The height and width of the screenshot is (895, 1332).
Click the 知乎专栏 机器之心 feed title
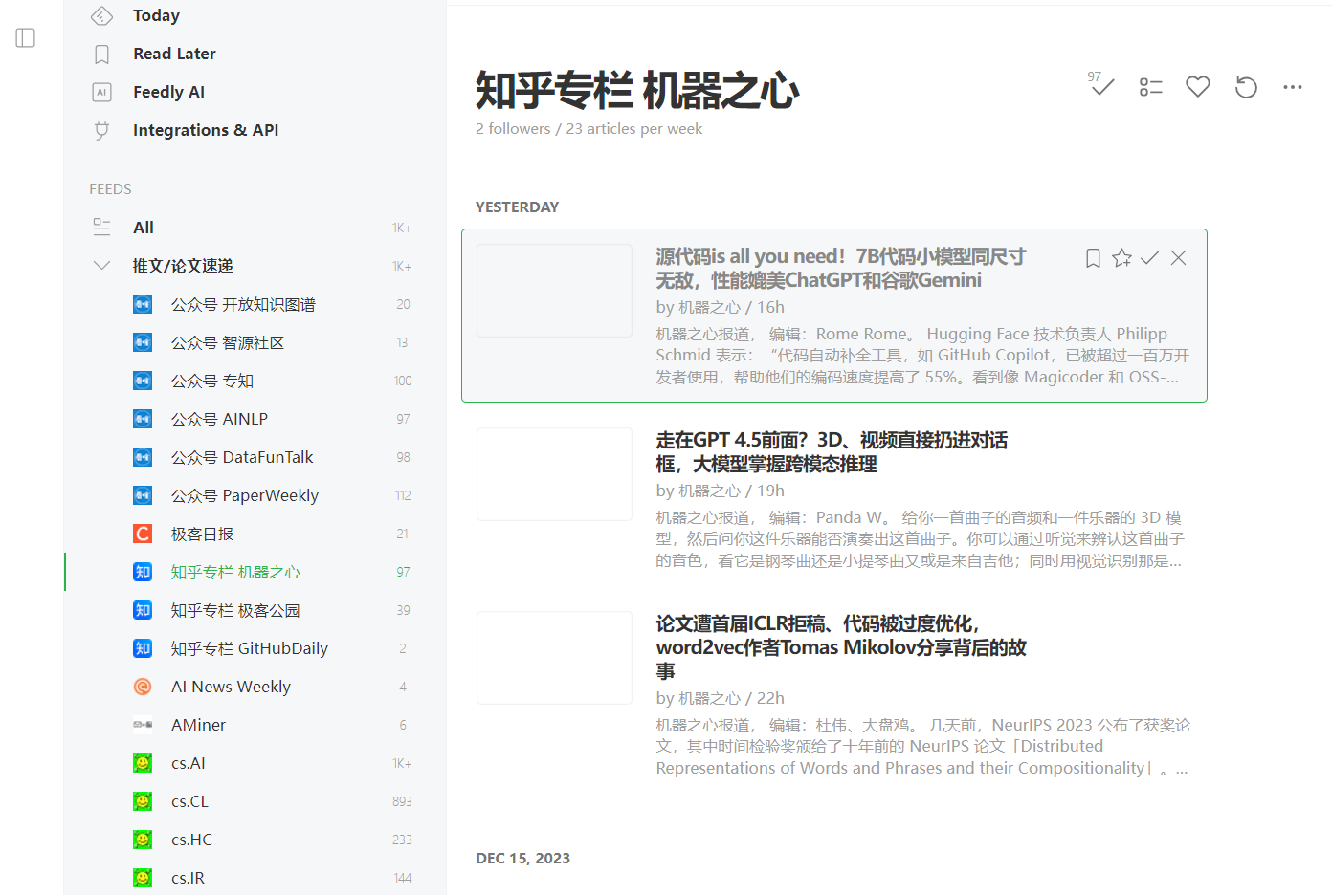(637, 90)
